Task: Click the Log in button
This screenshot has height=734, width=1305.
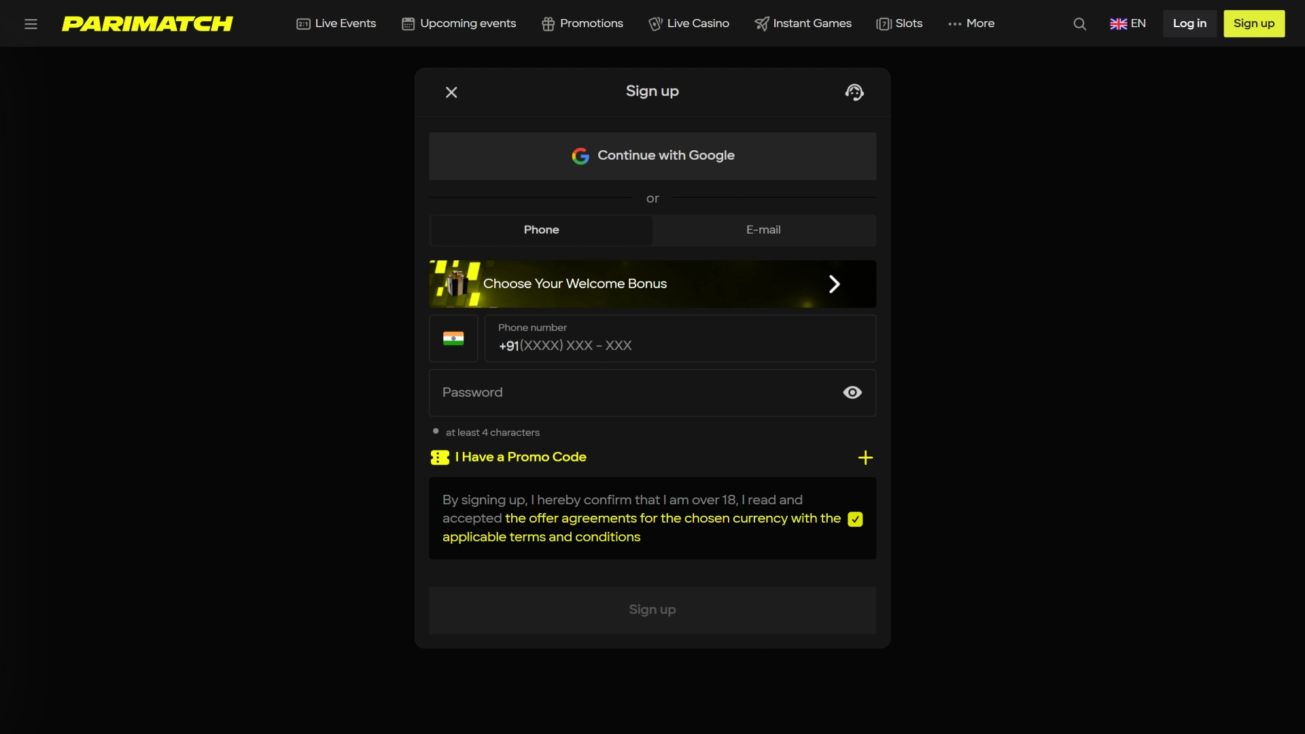Action: [x=1189, y=24]
